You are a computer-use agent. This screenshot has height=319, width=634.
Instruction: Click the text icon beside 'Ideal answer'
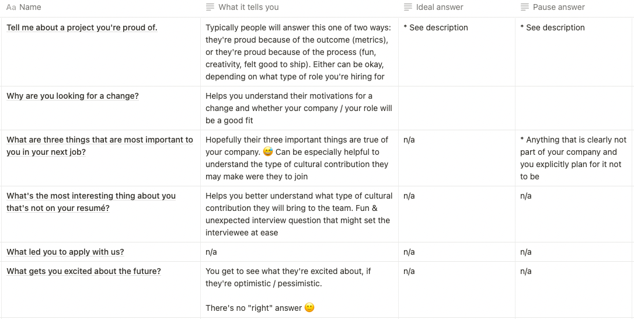click(x=408, y=8)
